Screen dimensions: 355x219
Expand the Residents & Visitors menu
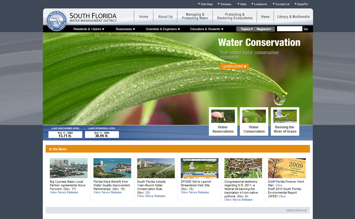[x=89, y=29]
